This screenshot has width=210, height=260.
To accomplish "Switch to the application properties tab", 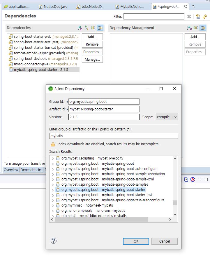I will tap(17, 7).
